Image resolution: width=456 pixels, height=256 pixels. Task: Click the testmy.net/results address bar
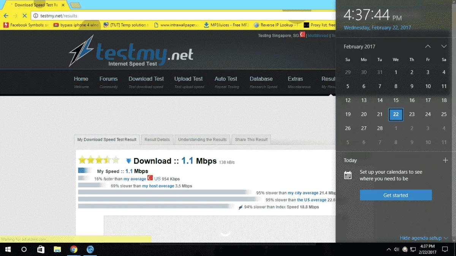click(x=182, y=16)
